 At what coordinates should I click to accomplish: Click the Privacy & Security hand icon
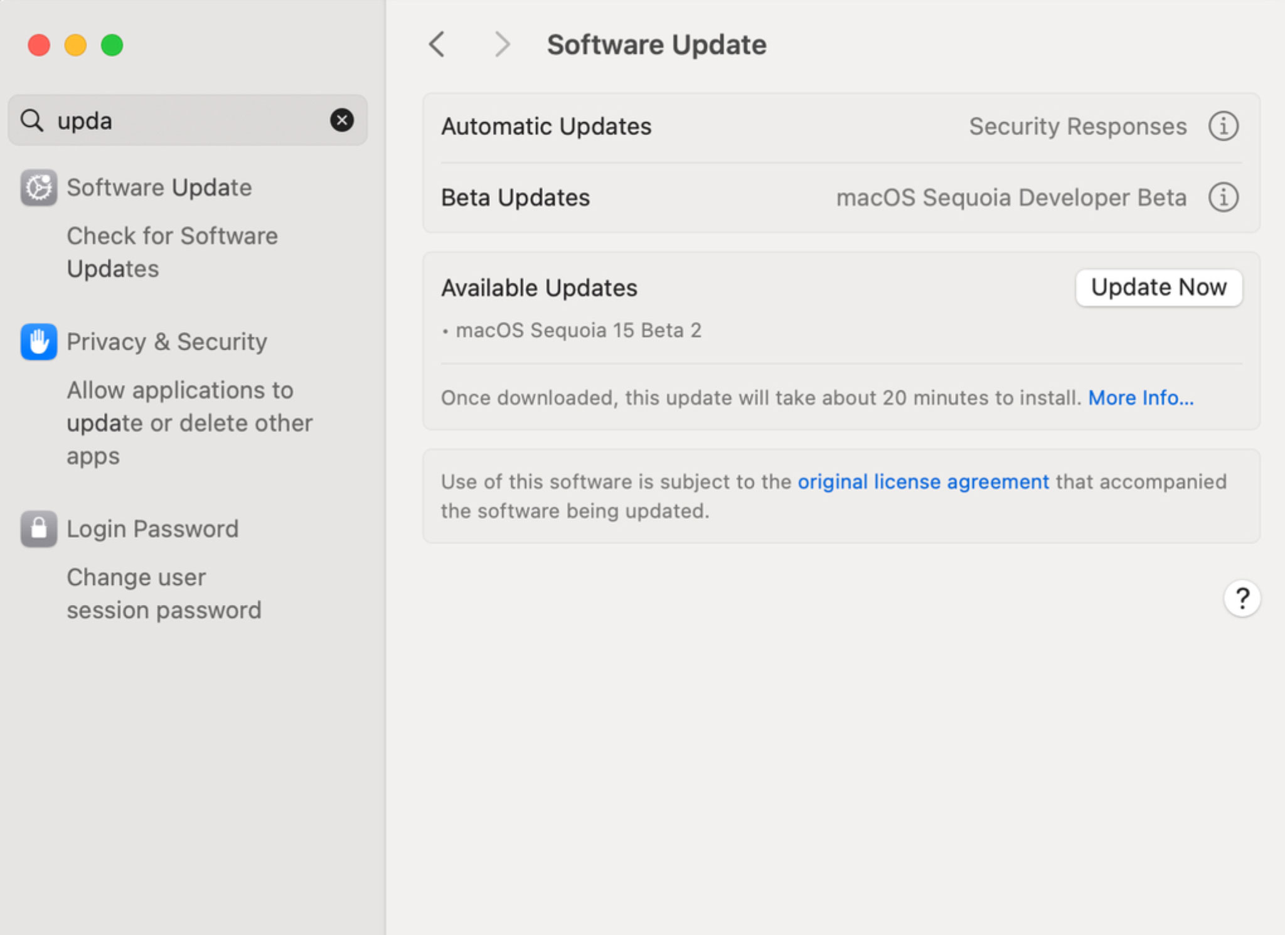38,342
